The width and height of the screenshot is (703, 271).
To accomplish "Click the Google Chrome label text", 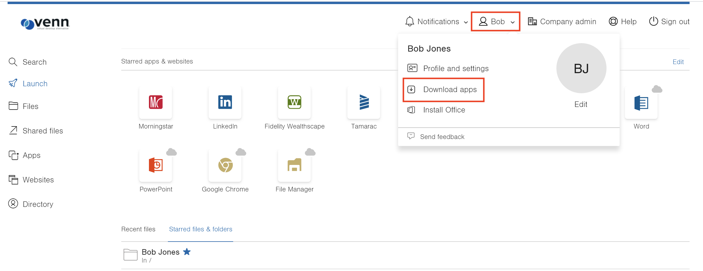I will point(225,189).
